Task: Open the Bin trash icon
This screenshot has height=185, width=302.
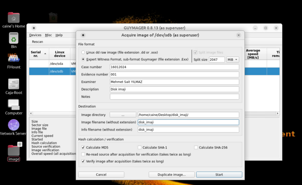Action: point(14,38)
